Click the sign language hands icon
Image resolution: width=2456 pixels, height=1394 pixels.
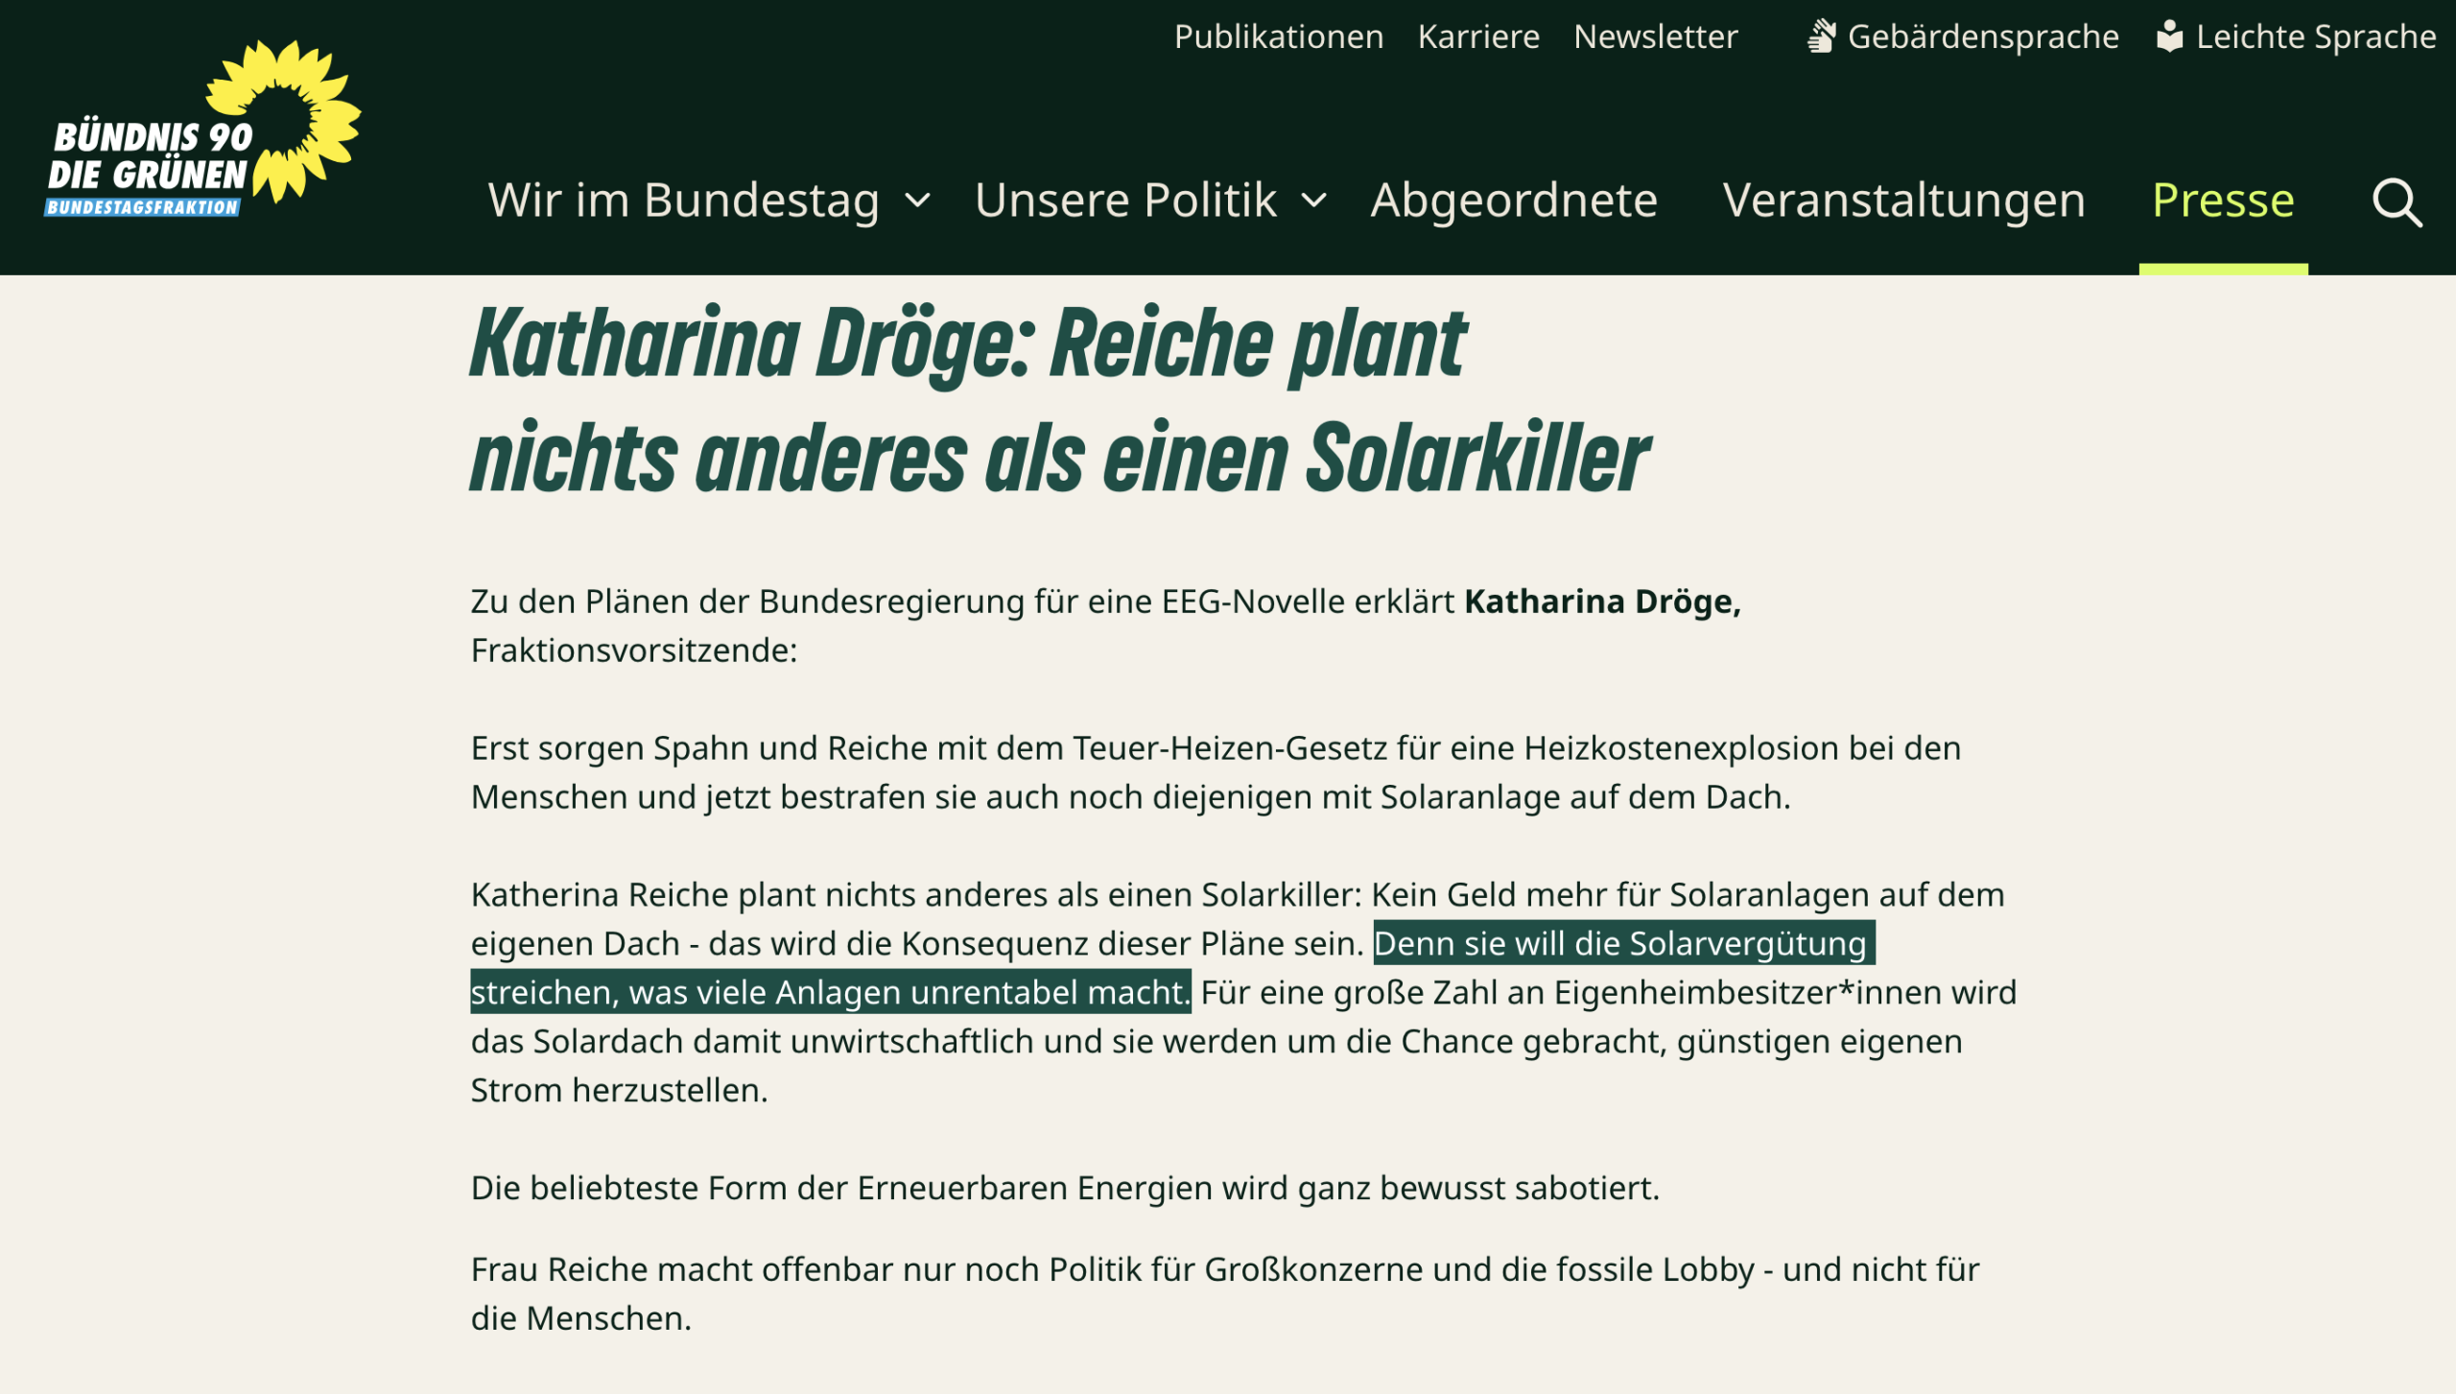point(1820,36)
